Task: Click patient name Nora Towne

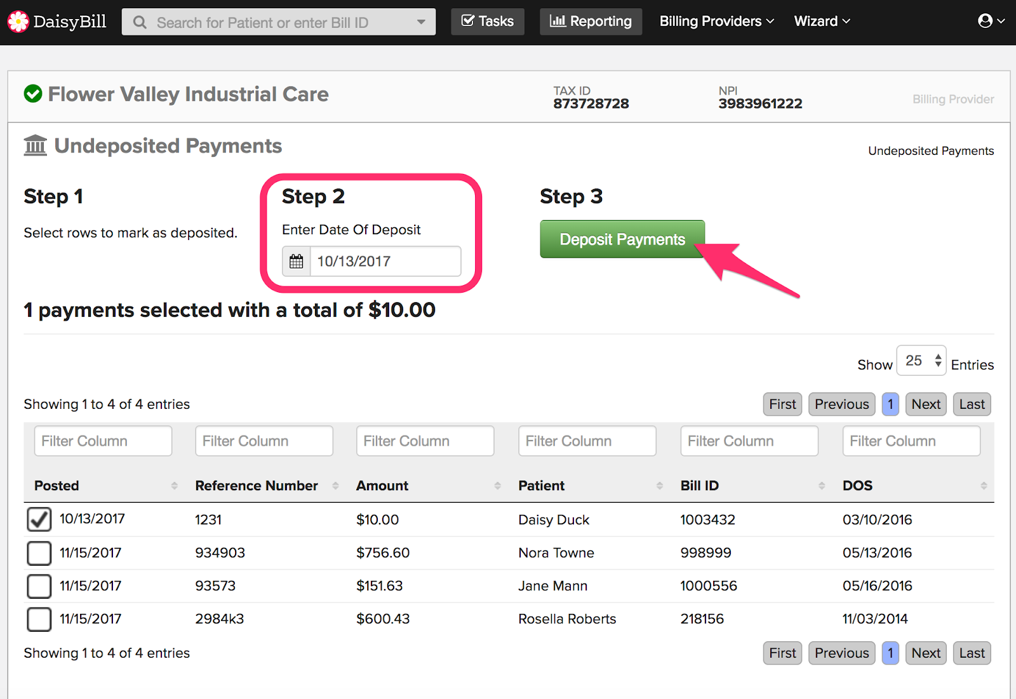Action: coord(556,553)
